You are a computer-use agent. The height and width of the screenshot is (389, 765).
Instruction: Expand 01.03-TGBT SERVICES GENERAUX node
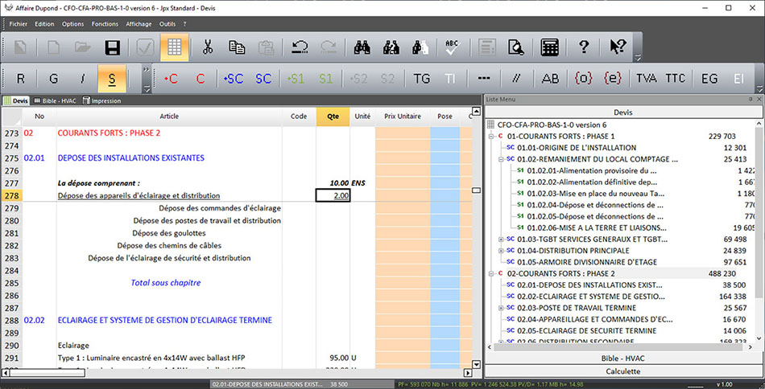[x=501, y=240]
